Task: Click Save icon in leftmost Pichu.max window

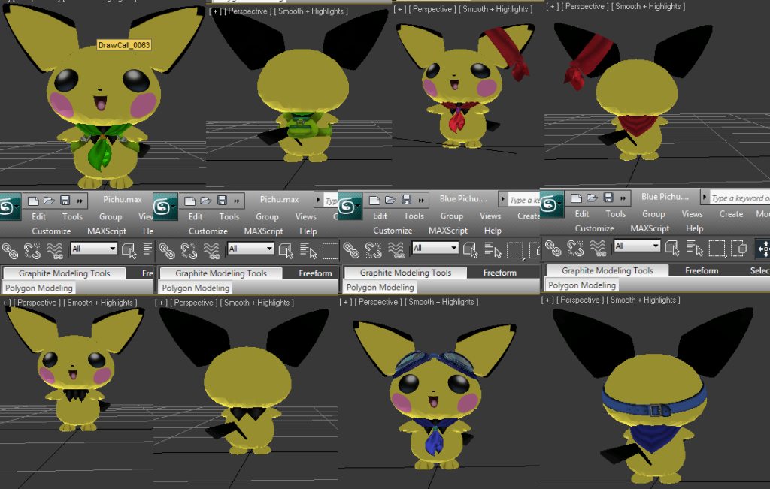Action: point(65,200)
